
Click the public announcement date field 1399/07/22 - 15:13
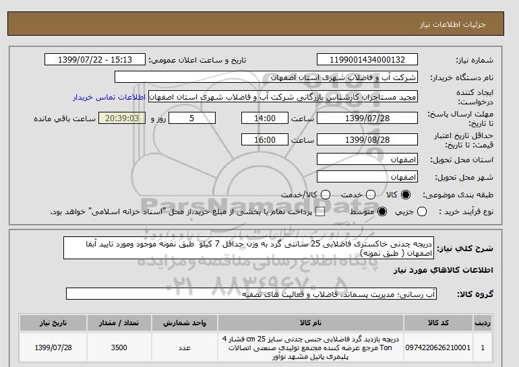pyautogui.click(x=95, y=59)
